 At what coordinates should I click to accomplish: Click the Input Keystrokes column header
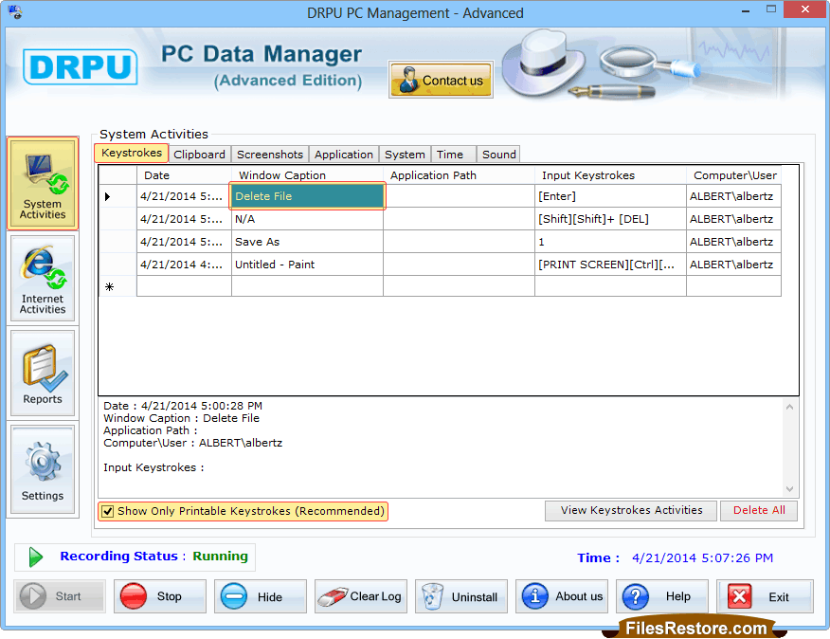coord(610,175)
